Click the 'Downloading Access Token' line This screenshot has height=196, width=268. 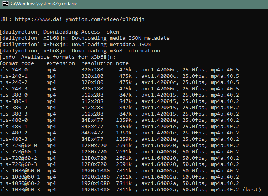click(60, 32)
